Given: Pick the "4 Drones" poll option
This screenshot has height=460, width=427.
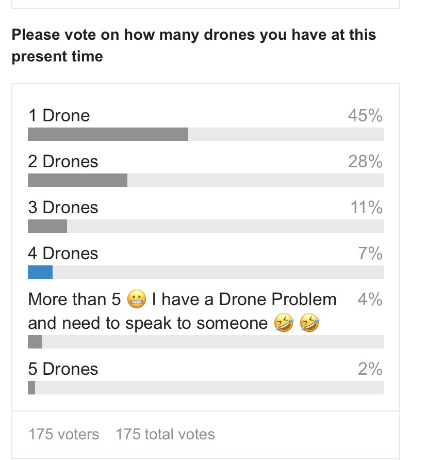Looking at the screenshot, I should pyautogui.click(x=63, y=253).
